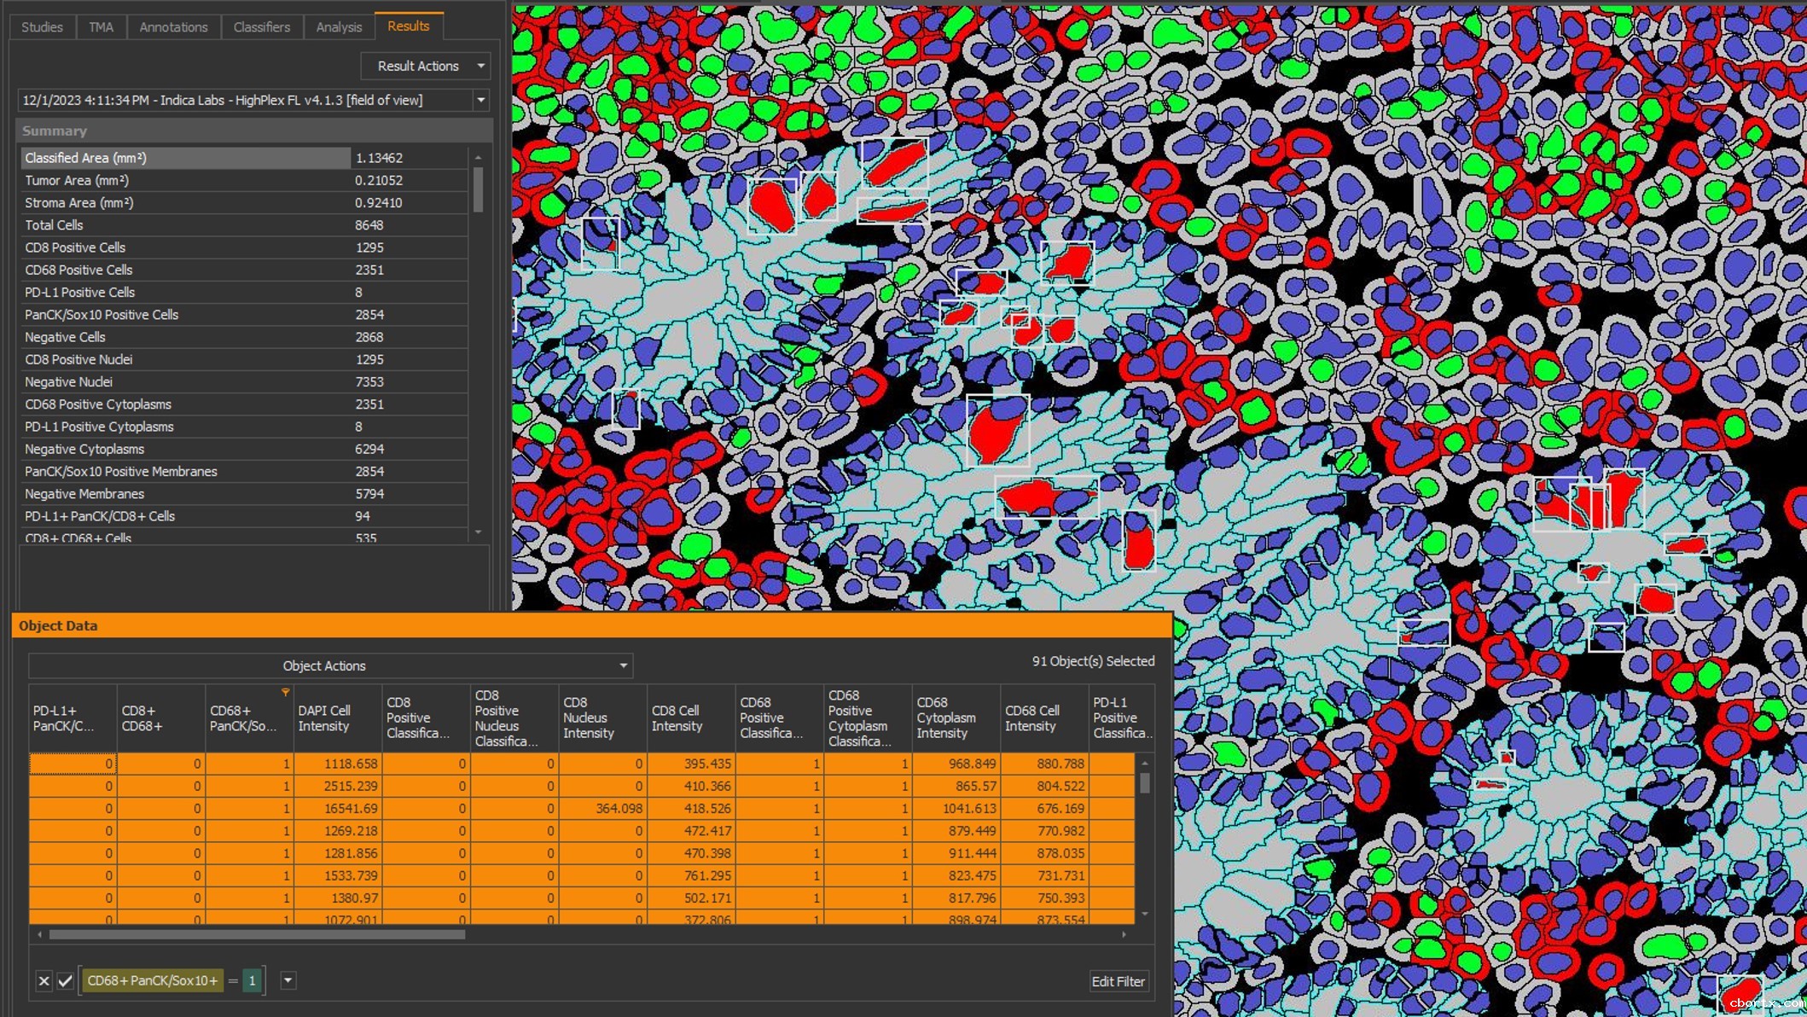This screenshot has width=1807, height=1017.
Task: Switch to the Annotations tab
Action: click(173, 26)
